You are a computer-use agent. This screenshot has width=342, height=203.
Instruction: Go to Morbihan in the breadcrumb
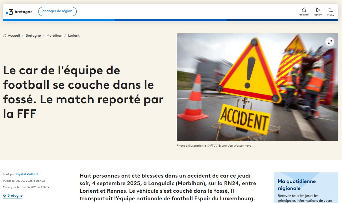(54, 35)
